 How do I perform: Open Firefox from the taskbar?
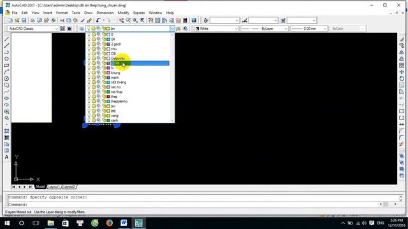[109, 223]
